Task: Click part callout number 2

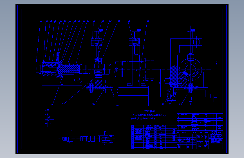Action: click(47, 21)
